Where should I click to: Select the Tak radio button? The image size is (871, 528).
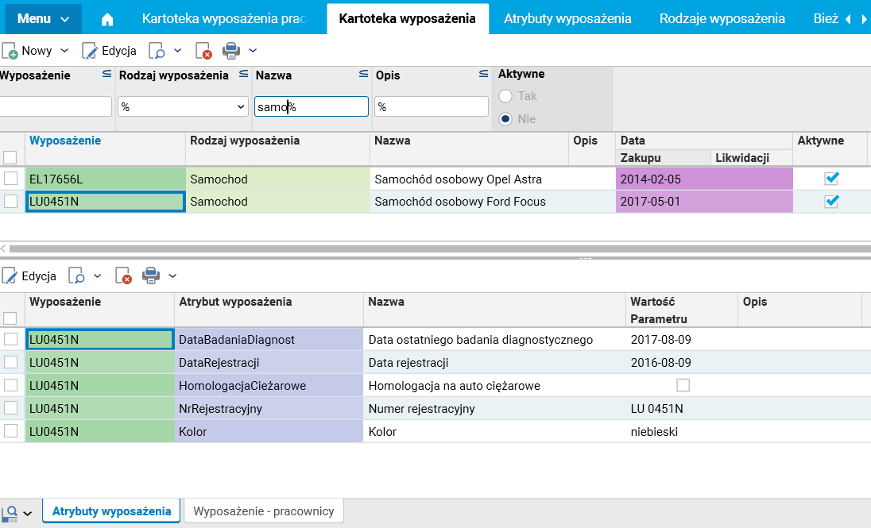tap(505, 96)
